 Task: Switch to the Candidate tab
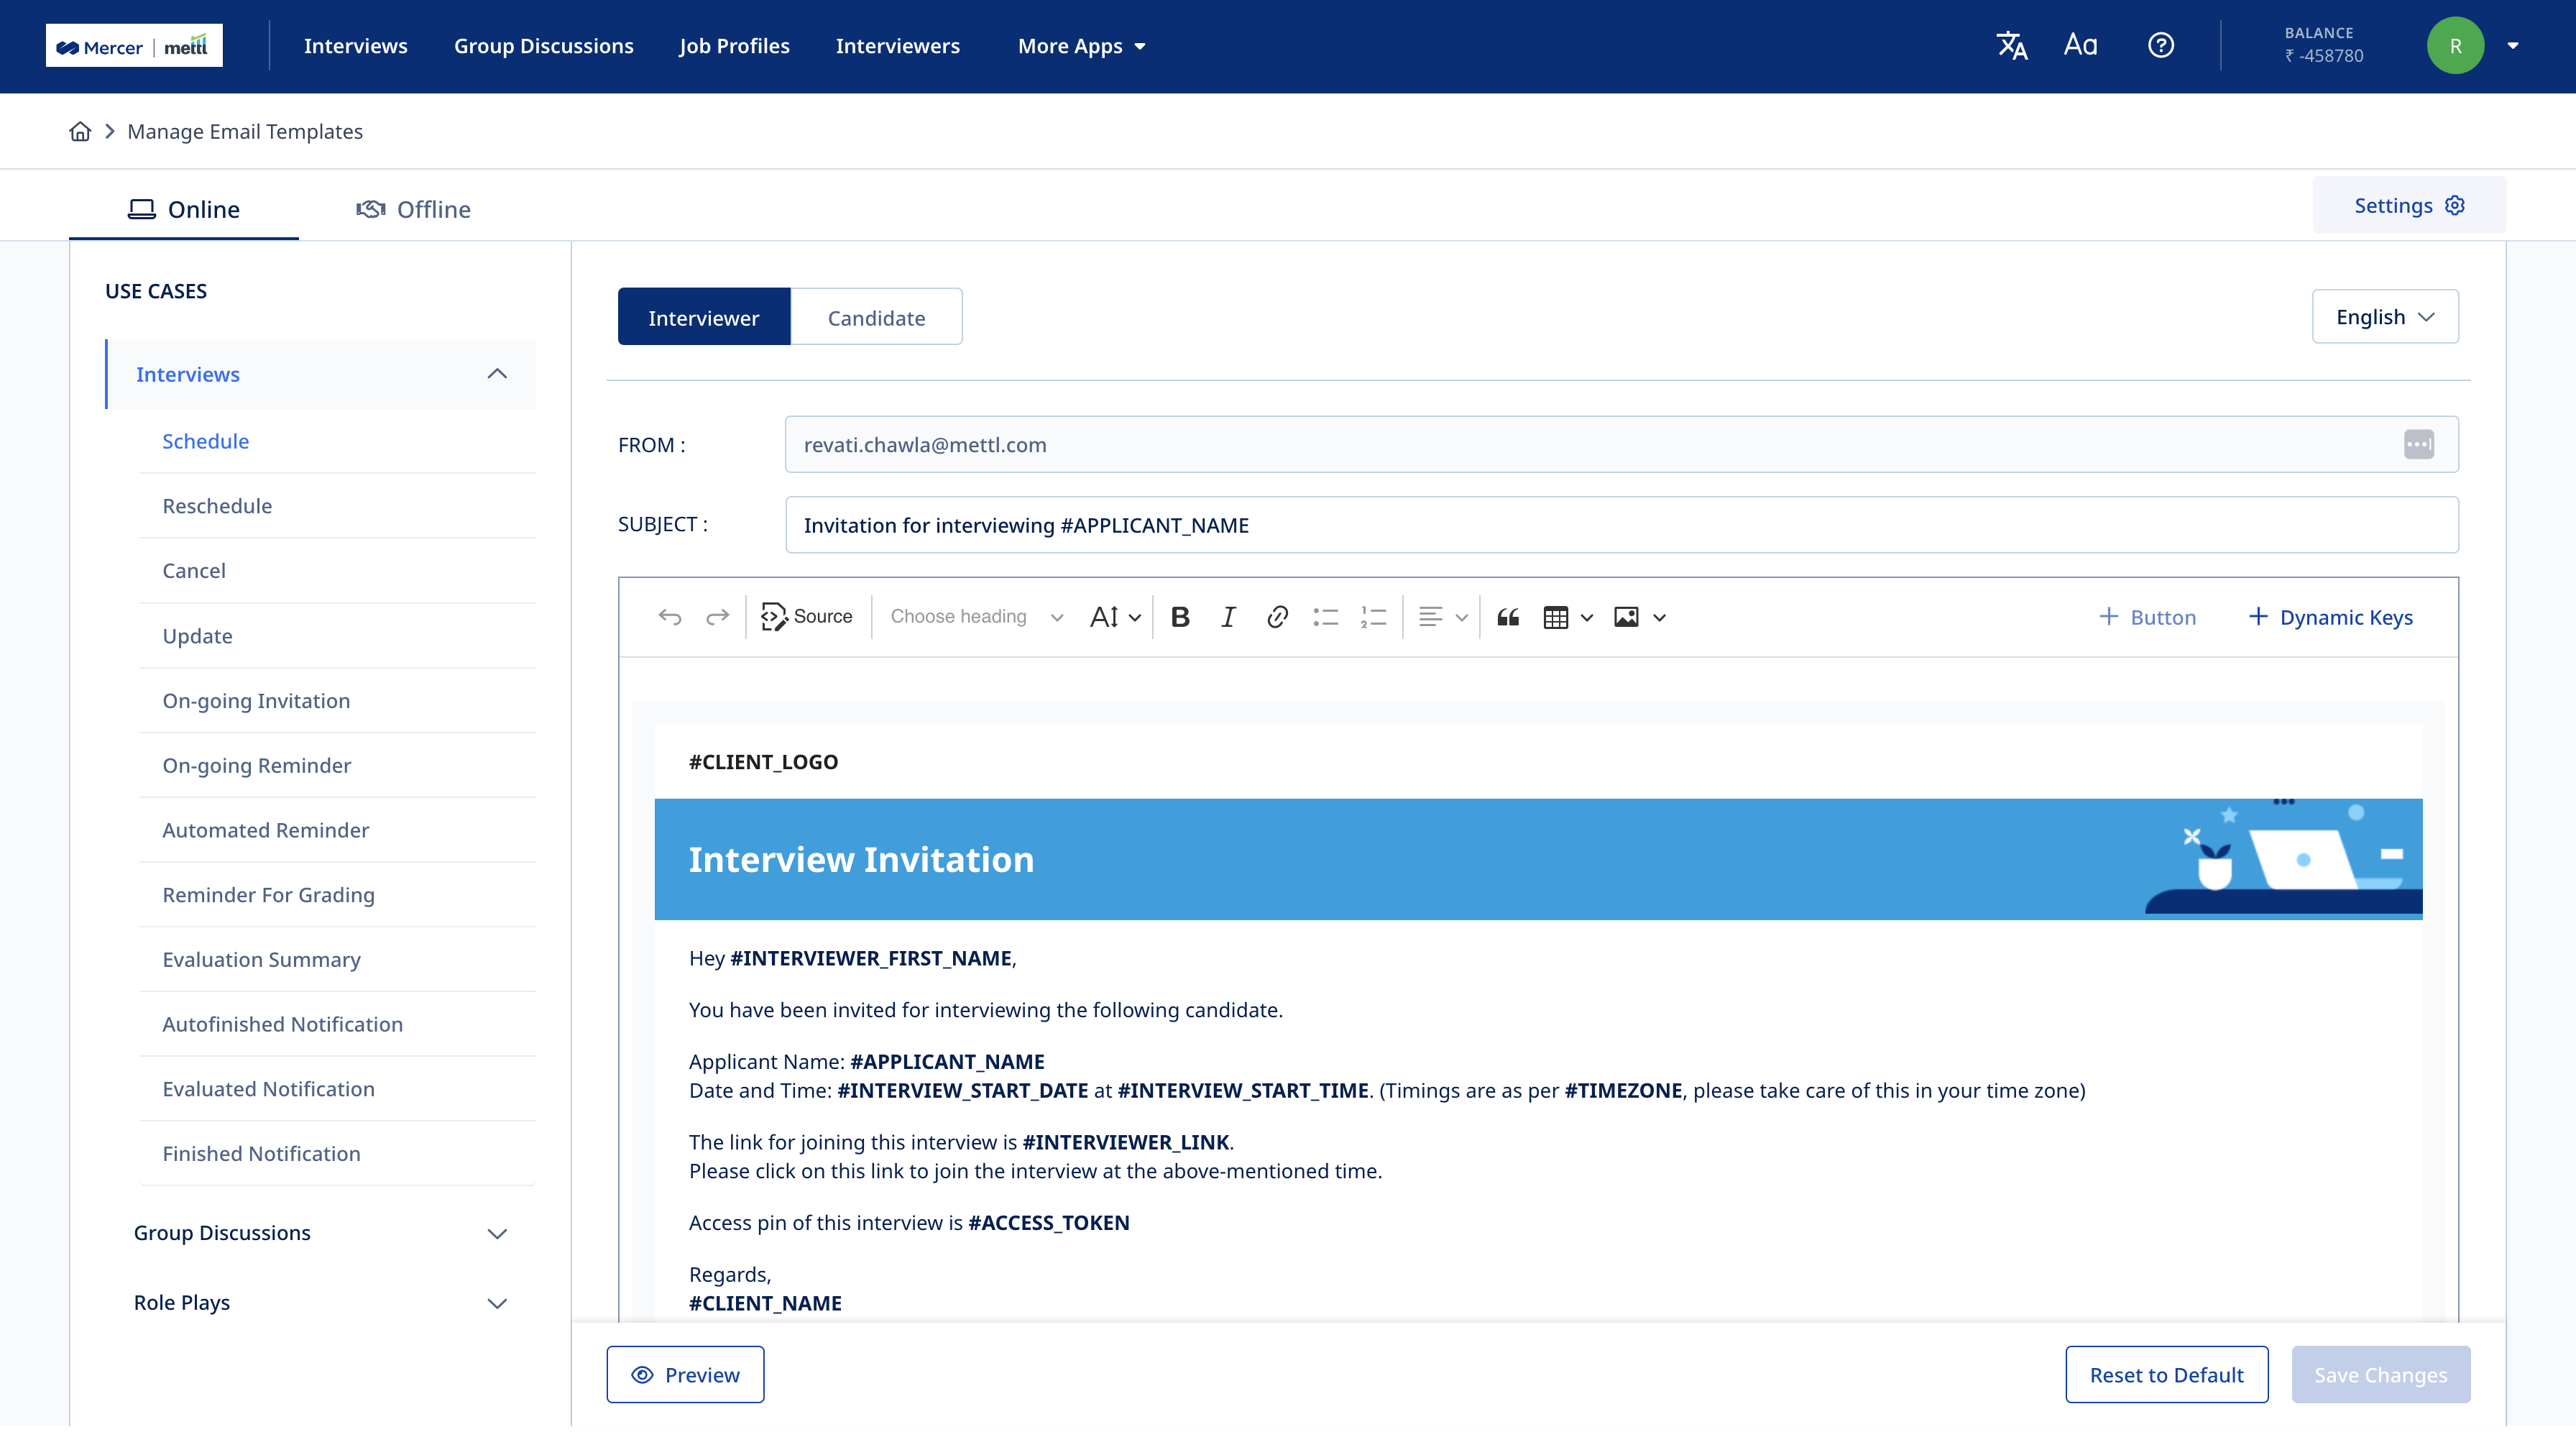pos(876,317)
